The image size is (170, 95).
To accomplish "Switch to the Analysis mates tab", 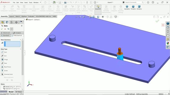I will pos(18,33).
